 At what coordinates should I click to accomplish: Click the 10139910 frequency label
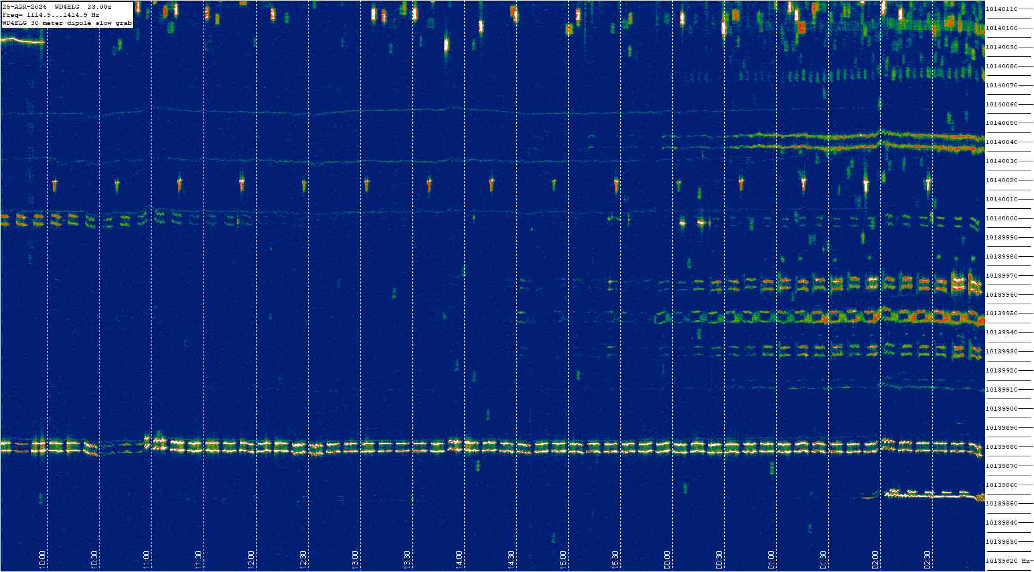tap(1002, 390)
